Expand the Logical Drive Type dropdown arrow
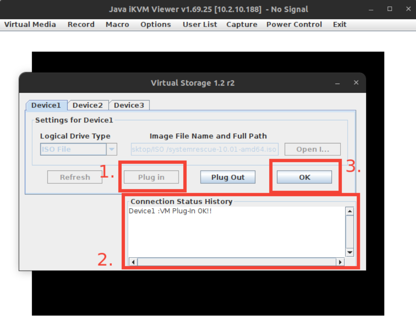The width and height of the screenshot is (416, 330). [112, 149]
